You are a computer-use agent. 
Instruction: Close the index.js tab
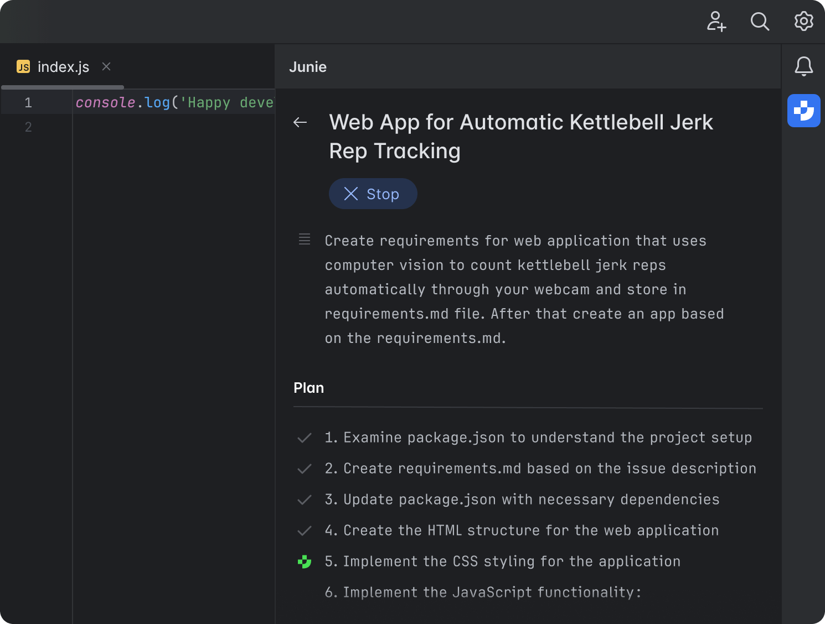pyautogui.click(x=106, y=67)
